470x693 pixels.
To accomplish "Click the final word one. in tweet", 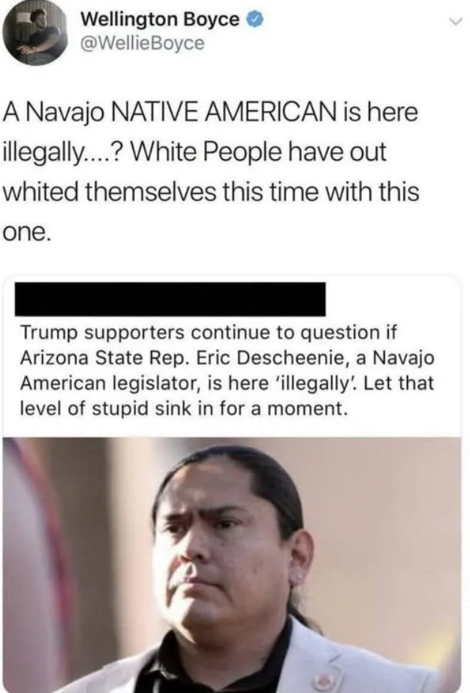I will pos(25,233).
